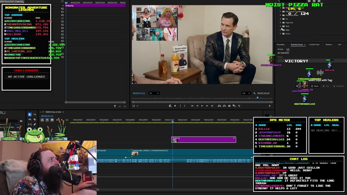The height and width of the screenshot is (195, 347).
Task: Open Edit in Essential Sound
Action: 288,49
